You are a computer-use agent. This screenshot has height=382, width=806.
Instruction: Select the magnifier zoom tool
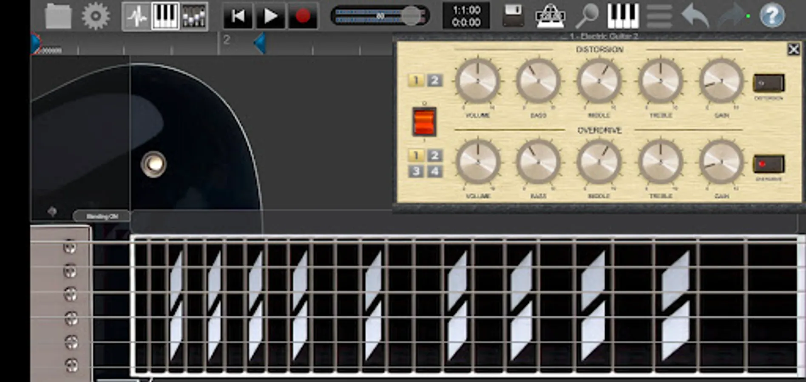tap(587, 17)
